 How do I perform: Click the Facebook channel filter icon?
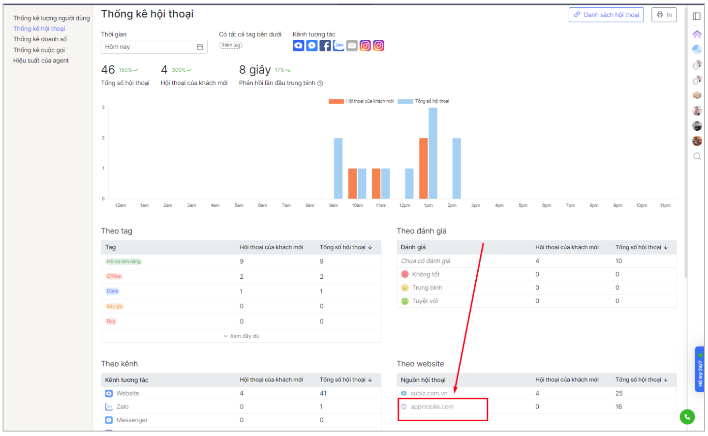click(325, 46)
